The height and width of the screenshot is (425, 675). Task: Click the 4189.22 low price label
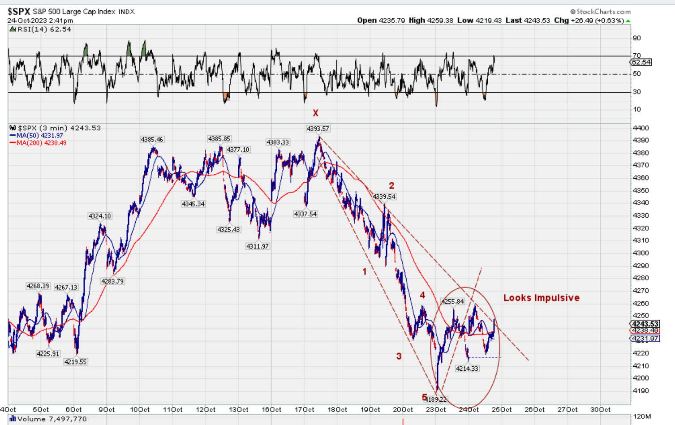tap(436, 399)
